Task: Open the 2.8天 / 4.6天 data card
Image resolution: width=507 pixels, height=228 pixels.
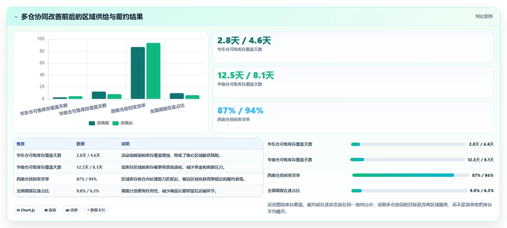Action: tap(353, 47)
